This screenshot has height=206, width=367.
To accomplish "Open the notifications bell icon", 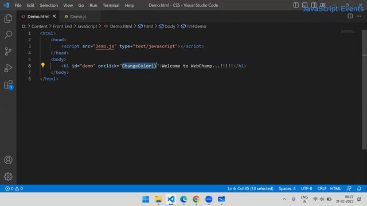I will pos(359,188).
